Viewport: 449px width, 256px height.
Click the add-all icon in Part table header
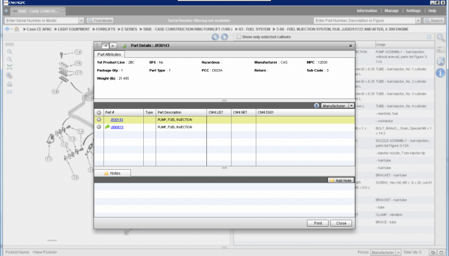click(x=99, y=112)
